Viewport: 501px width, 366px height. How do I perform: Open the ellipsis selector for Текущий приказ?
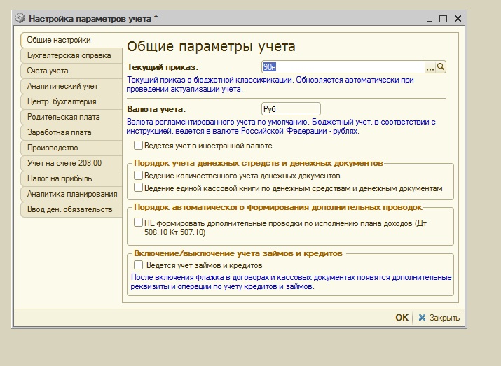coord(430,66)
